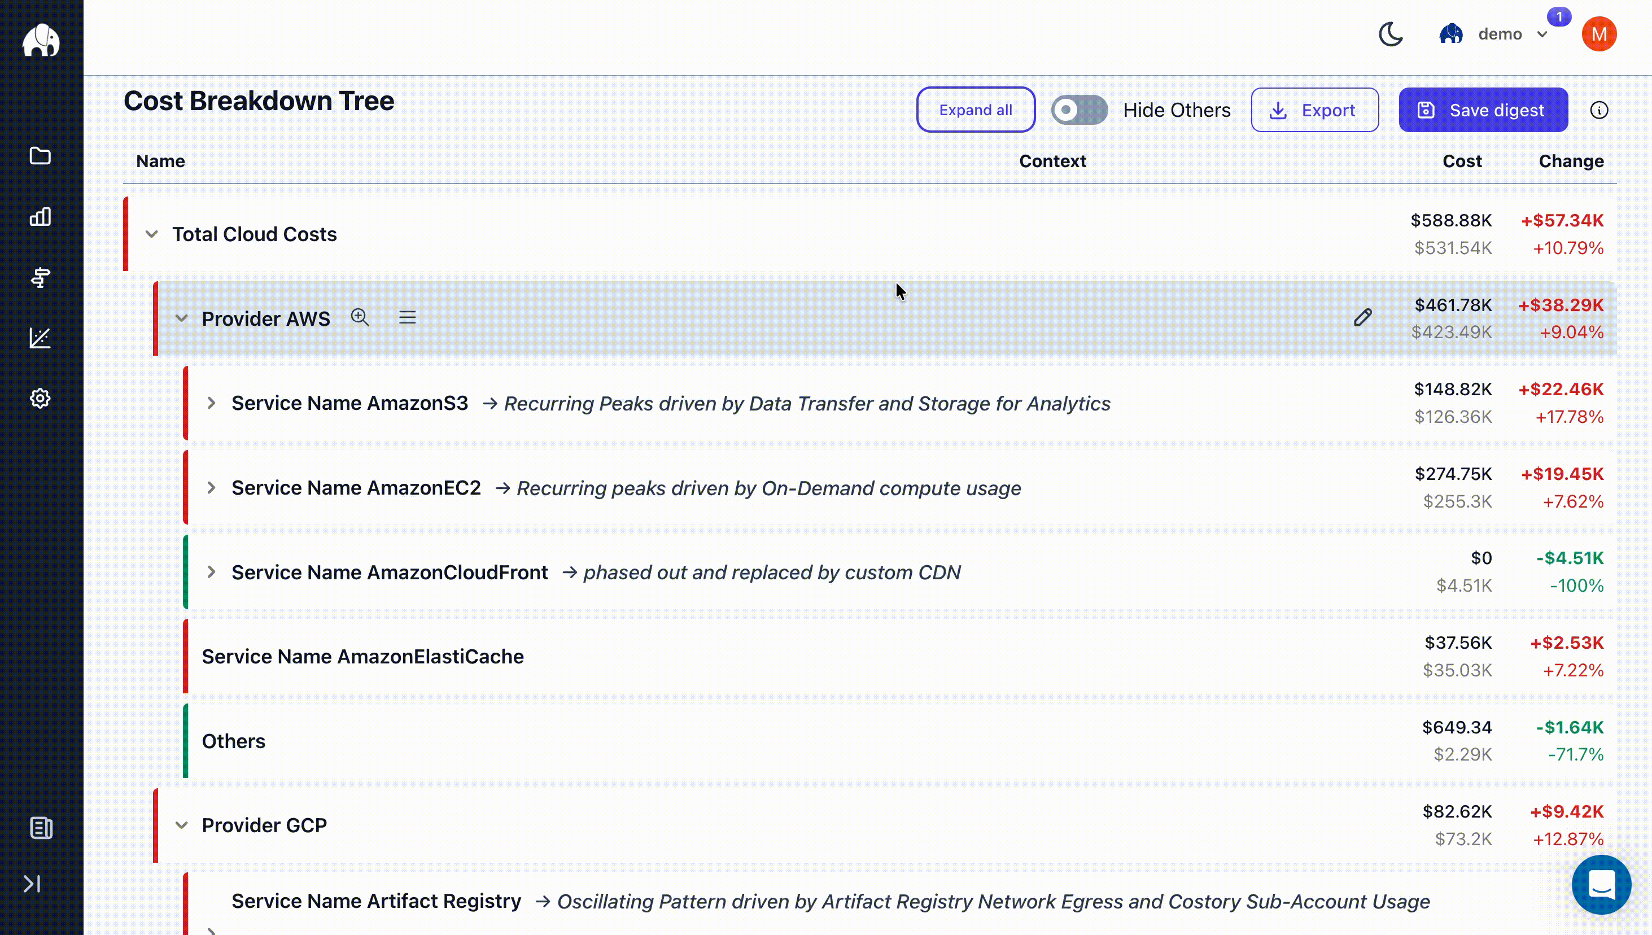The height and width of the screenshot is (935, 1652).
Task: Click the info circle icon near Save digest
Action: 1599,111
